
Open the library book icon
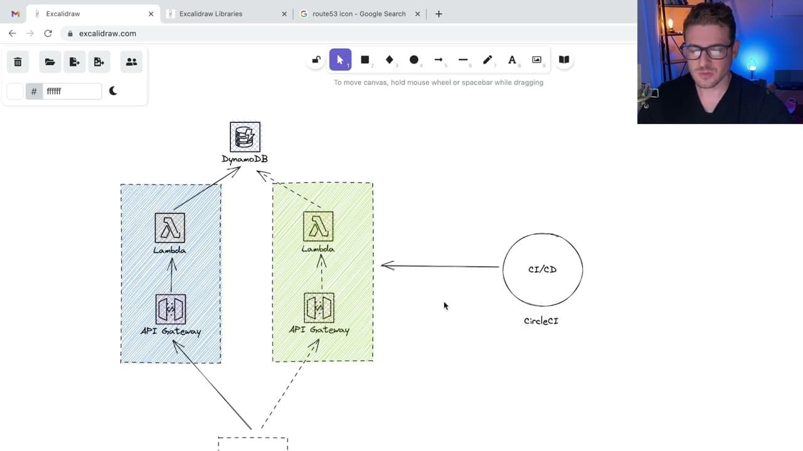click(564, 60)
